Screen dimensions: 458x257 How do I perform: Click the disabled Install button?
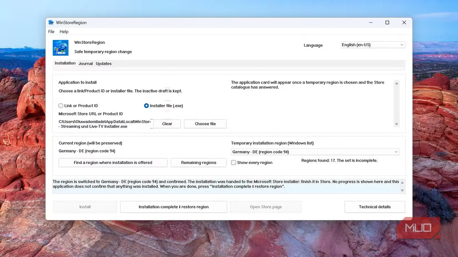(85, 207)
